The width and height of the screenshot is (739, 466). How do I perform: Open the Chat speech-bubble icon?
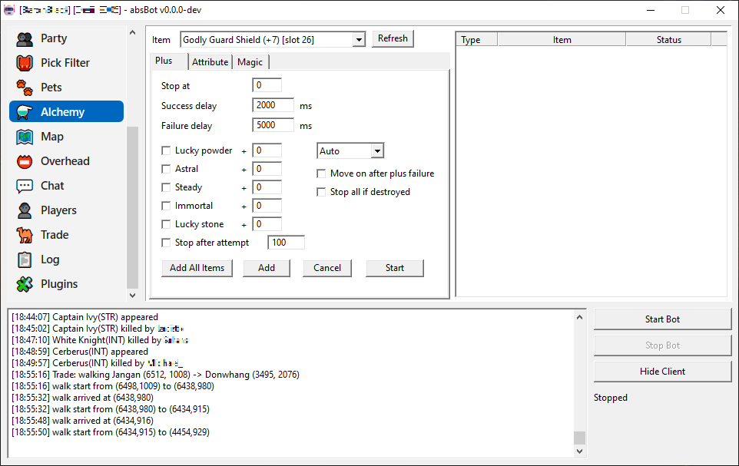[x=25, y=186]
